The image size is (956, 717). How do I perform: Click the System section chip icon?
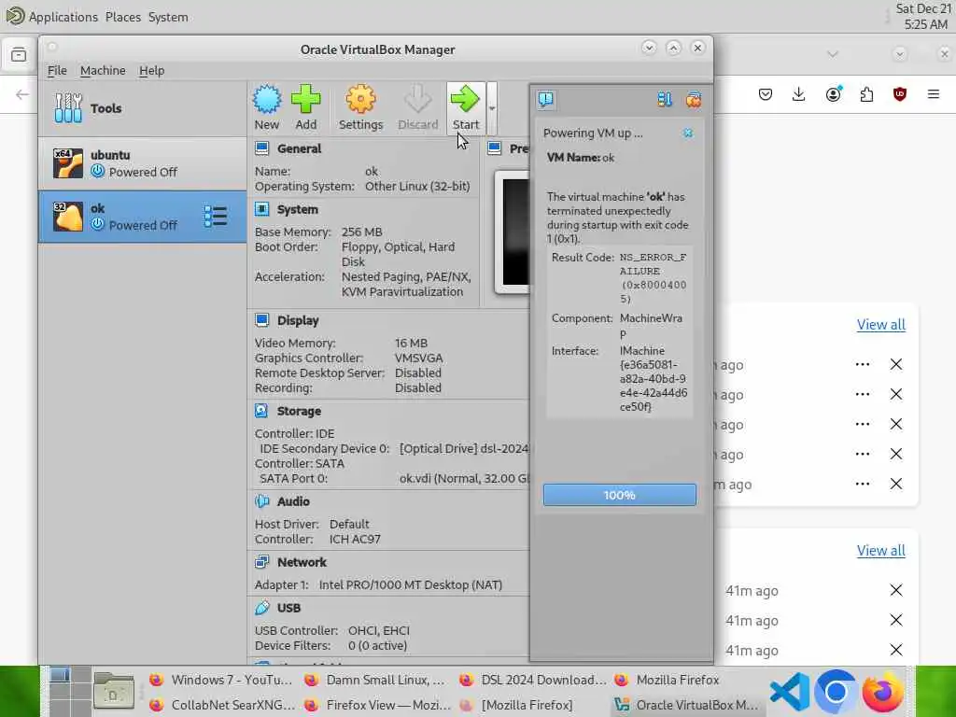tap(262, 209)
